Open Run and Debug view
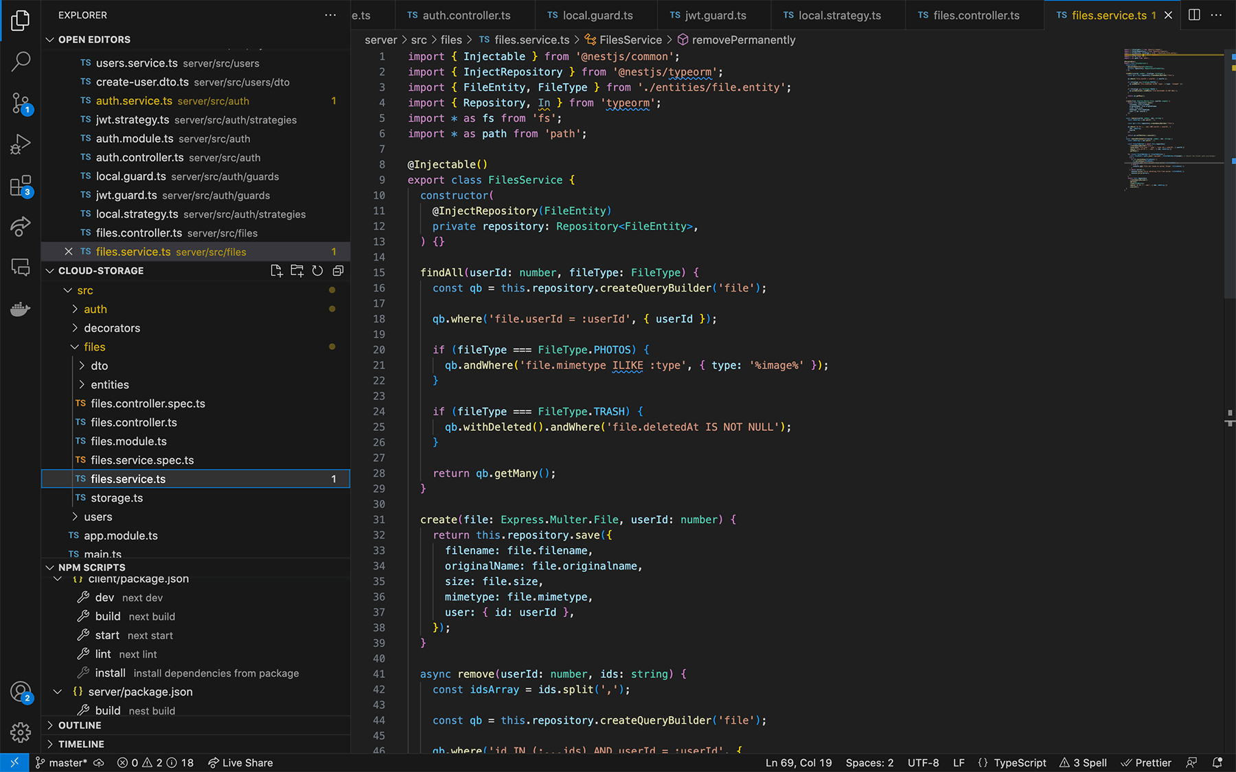Screen dimensions: 1236x772 pyautogui.click(x=21, y=144)
